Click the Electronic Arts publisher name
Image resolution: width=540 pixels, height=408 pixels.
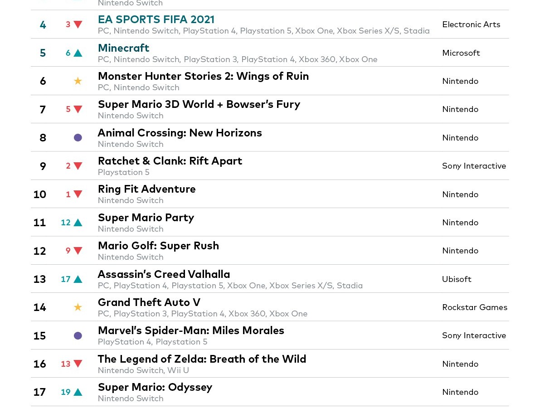(471, 24)
